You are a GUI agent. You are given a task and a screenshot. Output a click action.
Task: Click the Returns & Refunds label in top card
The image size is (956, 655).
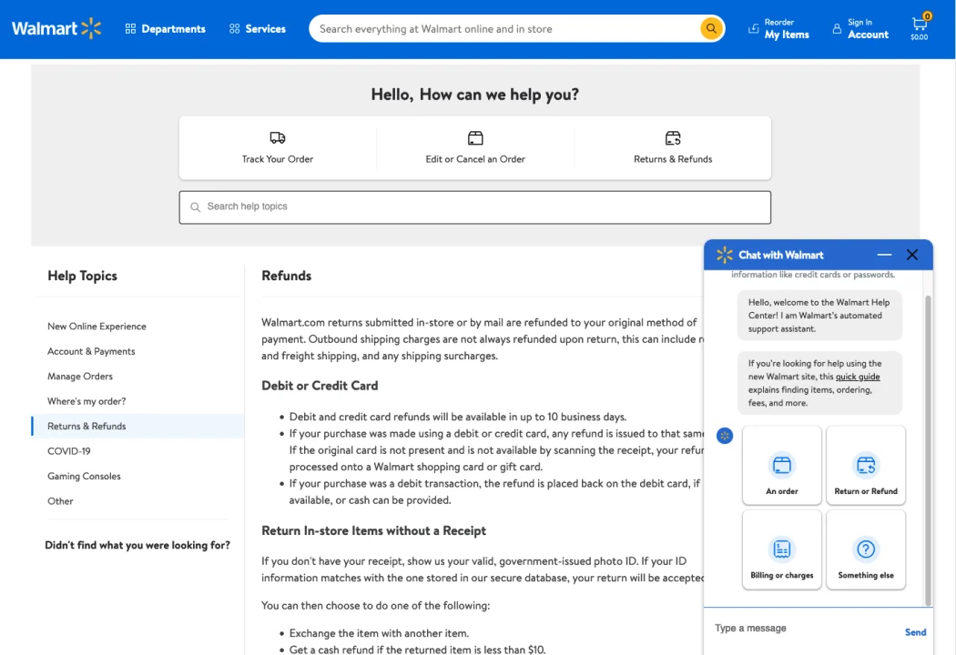click(x=673, y=159)
